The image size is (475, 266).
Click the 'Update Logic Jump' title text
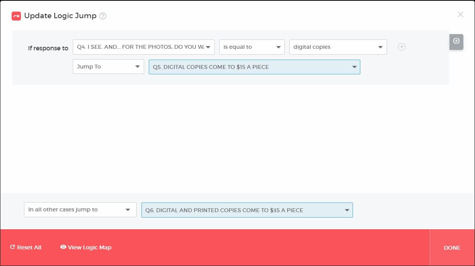coord(60,16)
